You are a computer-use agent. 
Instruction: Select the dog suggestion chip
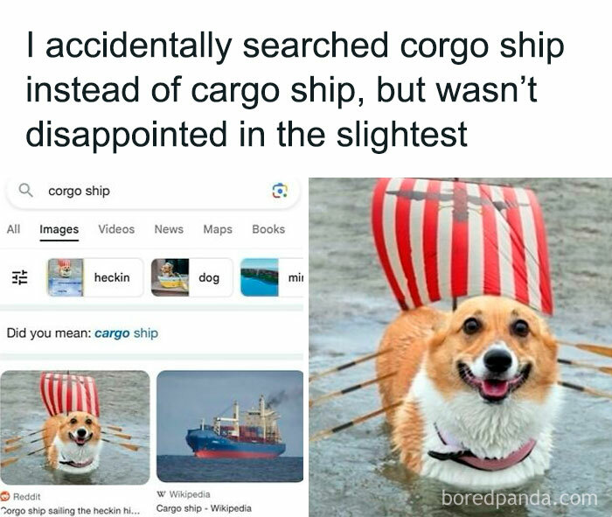pos(191,277)
